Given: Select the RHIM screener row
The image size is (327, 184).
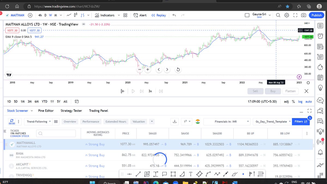Looking at the screenshot, I should (158, 155).
